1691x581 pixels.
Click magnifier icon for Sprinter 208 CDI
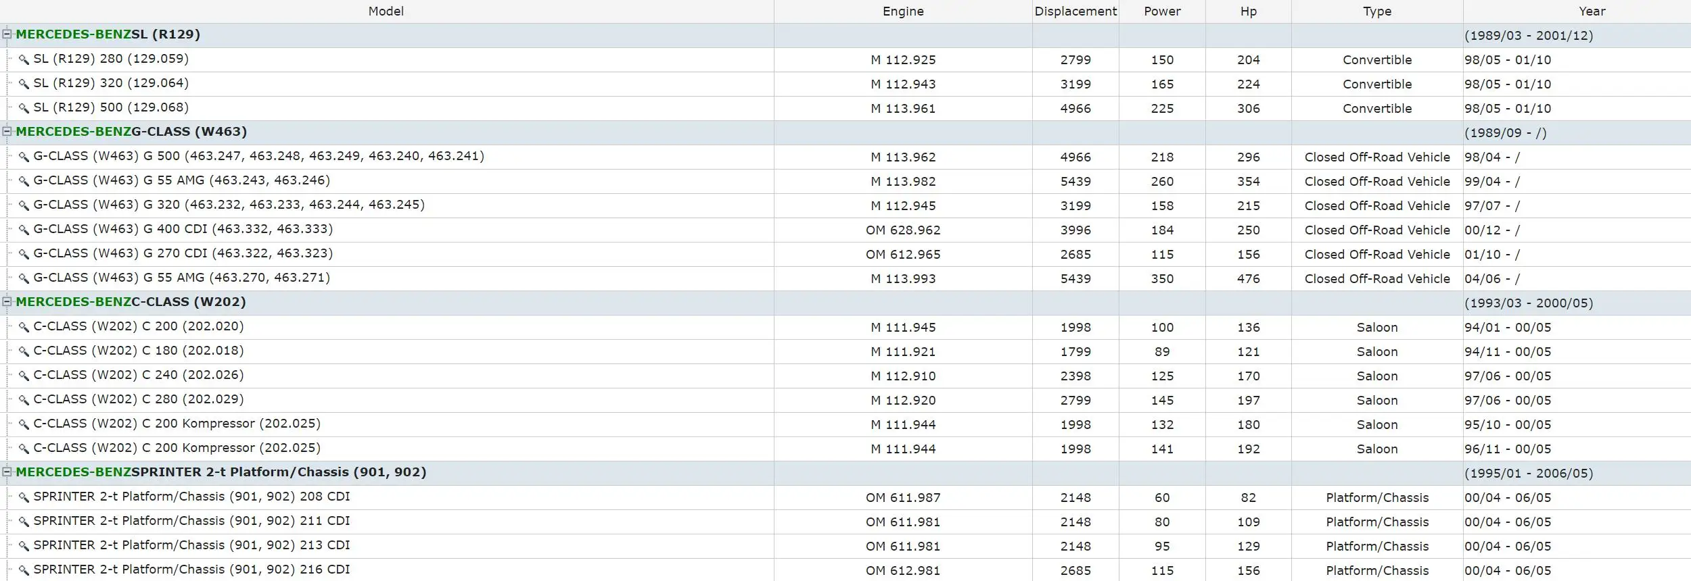[24, 497]
